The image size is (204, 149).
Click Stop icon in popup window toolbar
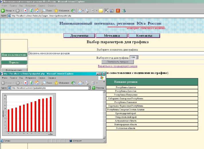(x=25, y=83)
